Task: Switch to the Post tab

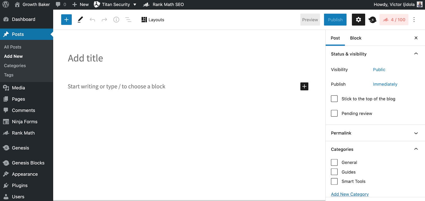Action: click(335, 38)
